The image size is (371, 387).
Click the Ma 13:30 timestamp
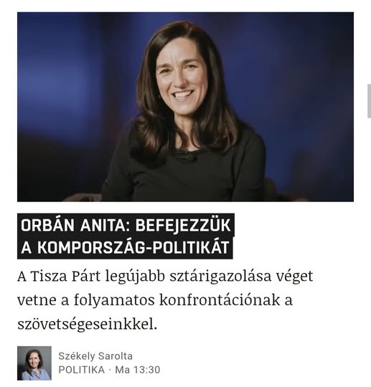[x=138, y=370]
